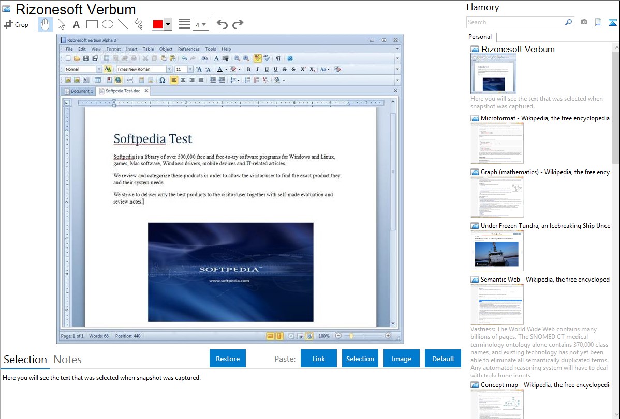
Task: Select the arrow pointer tool
Action: [61, 24]
